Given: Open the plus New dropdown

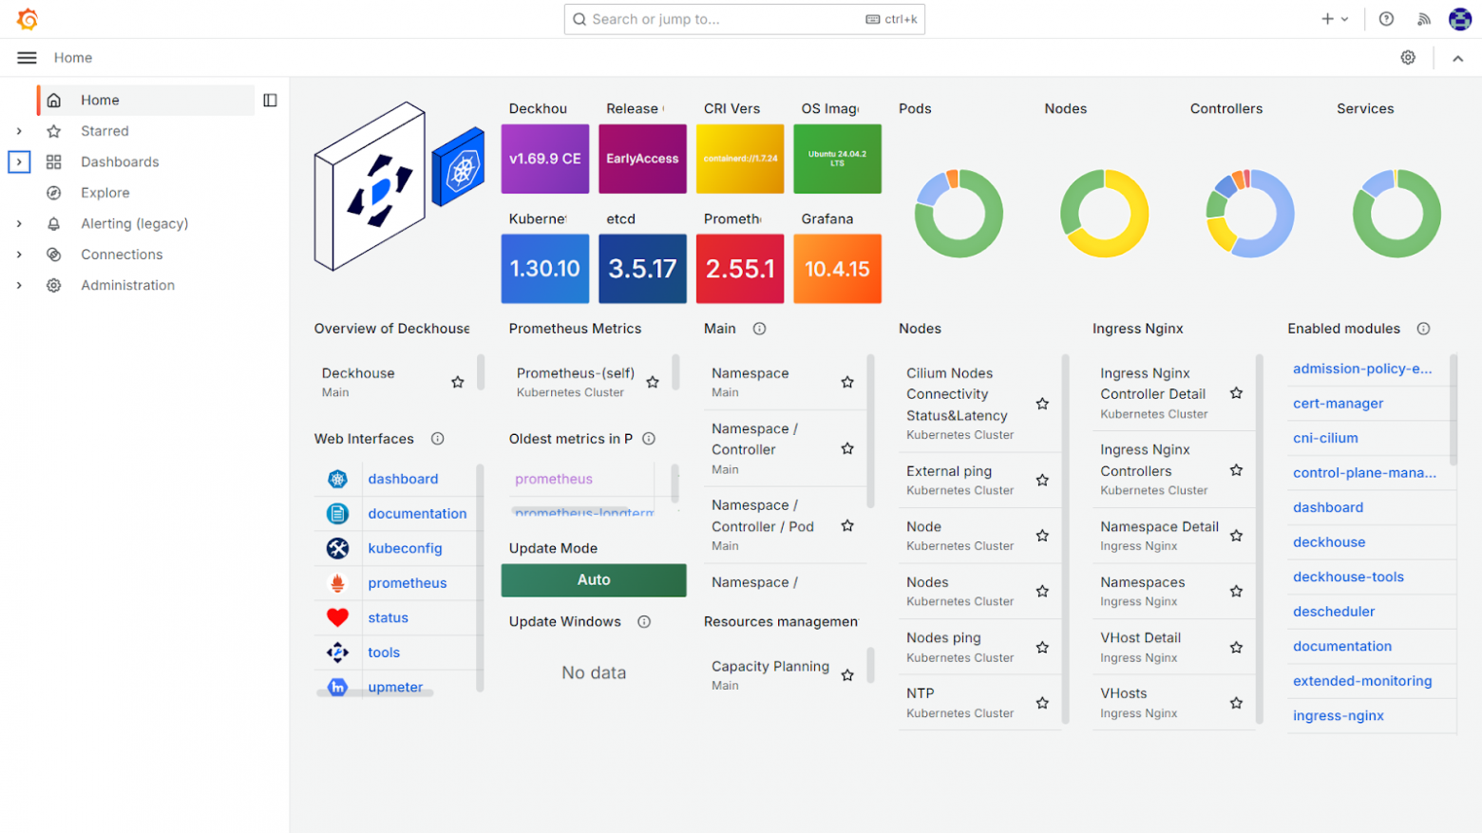Looking at the screenshot, I should (x=1335, y=19).
